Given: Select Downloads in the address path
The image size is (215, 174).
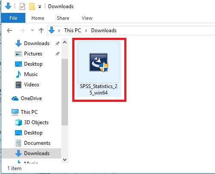Looking at the screenshot, I should (x=104, y=31).
